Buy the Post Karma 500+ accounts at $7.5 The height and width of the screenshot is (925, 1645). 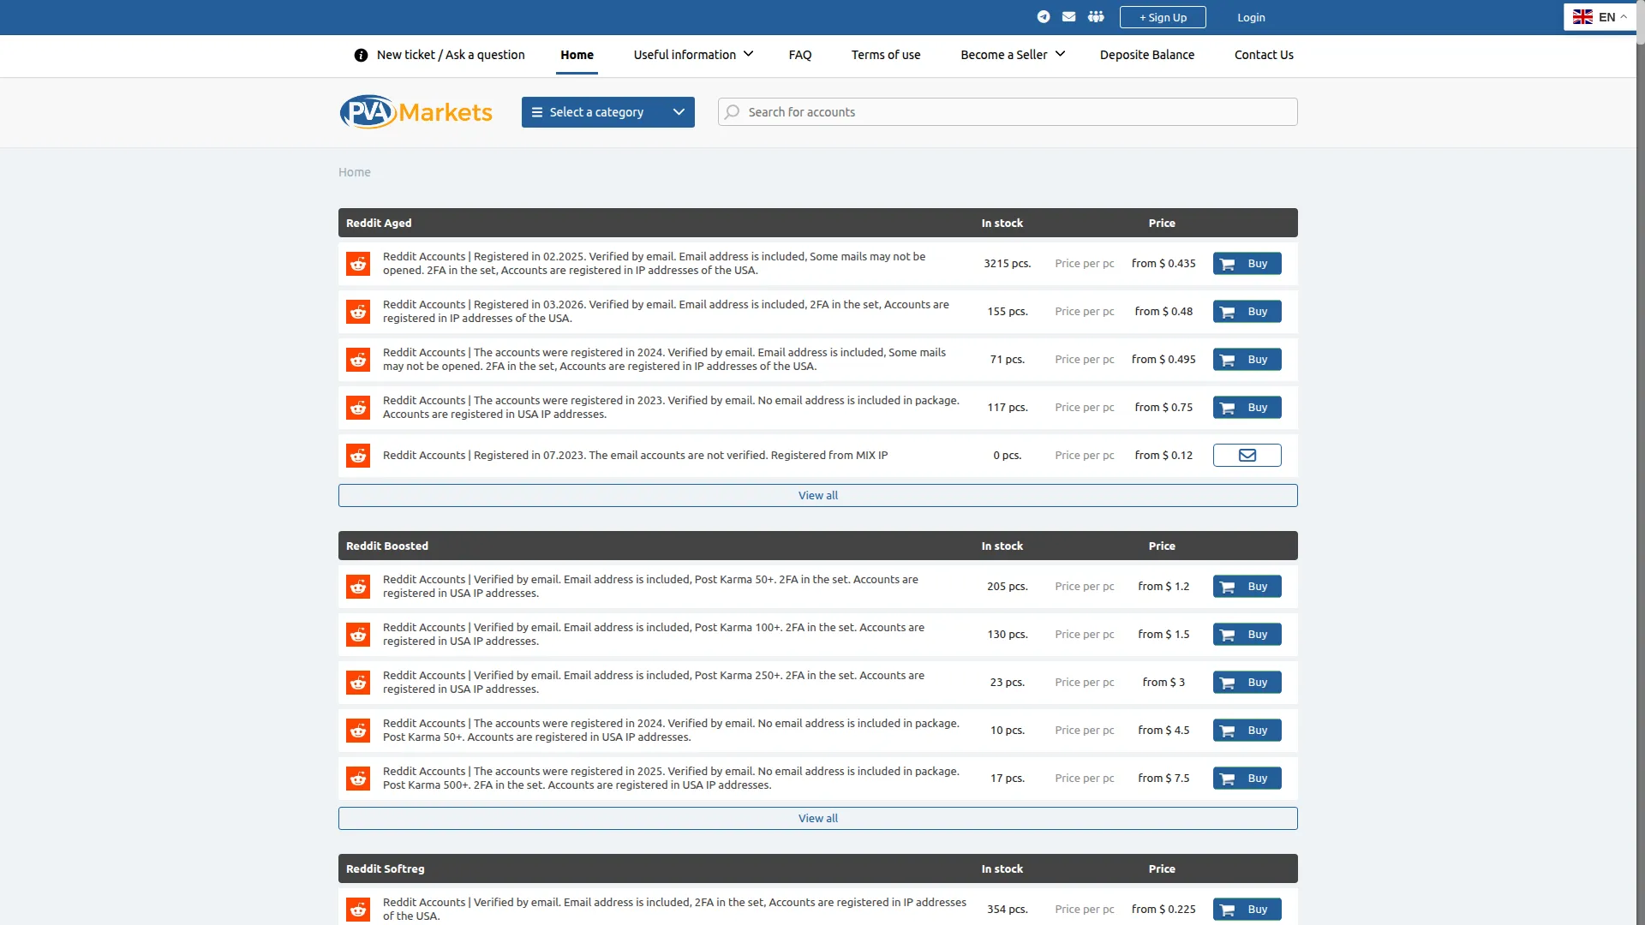1247,779
